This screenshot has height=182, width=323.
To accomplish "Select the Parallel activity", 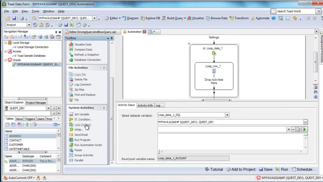I will [79, 160].
